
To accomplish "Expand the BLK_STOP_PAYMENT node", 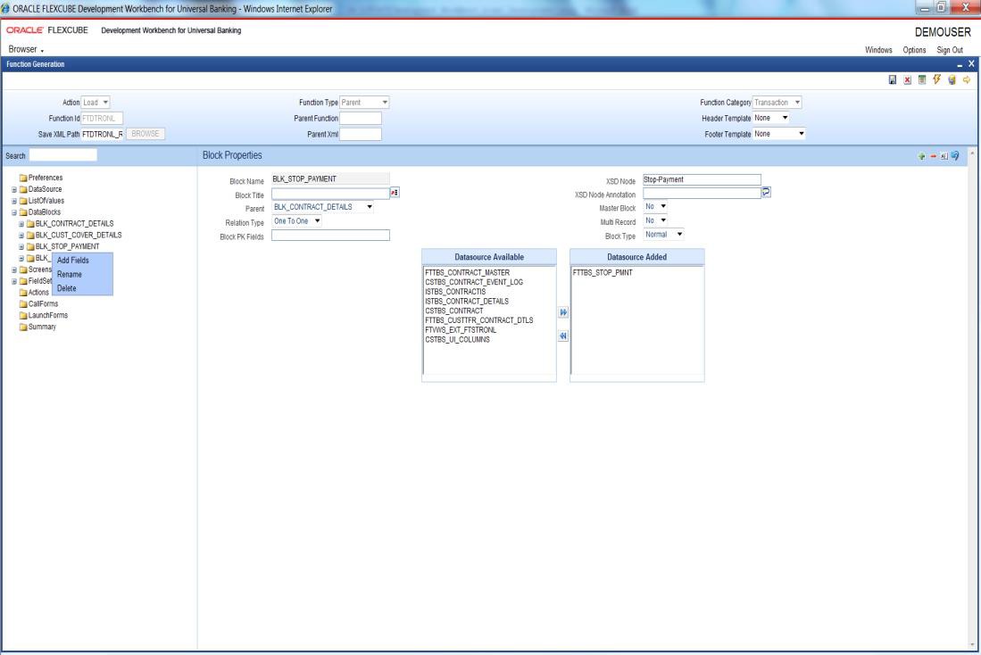I will pos(21,246).
